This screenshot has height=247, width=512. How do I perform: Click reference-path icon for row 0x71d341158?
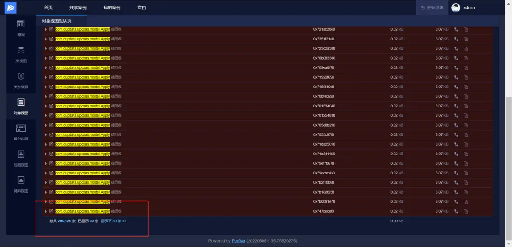(456, 154)
